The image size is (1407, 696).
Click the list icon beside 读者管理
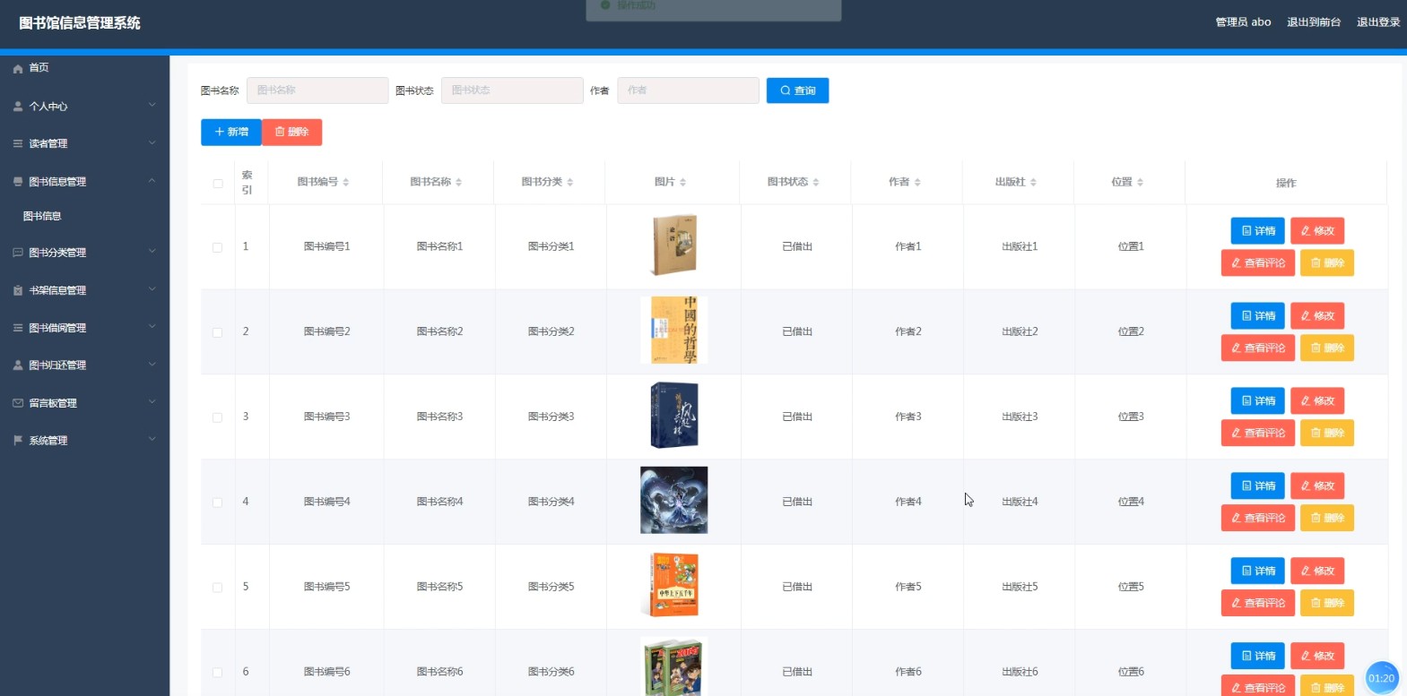(18, 143)
